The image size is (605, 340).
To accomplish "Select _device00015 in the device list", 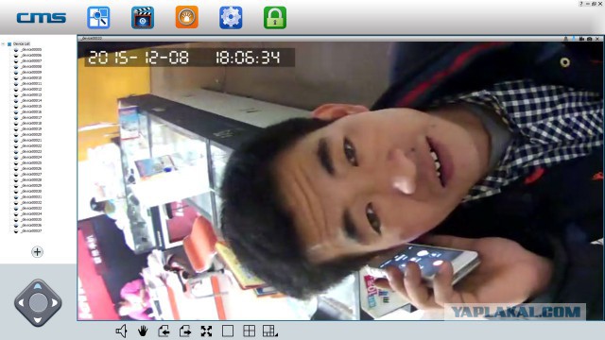I will point(31,106).
